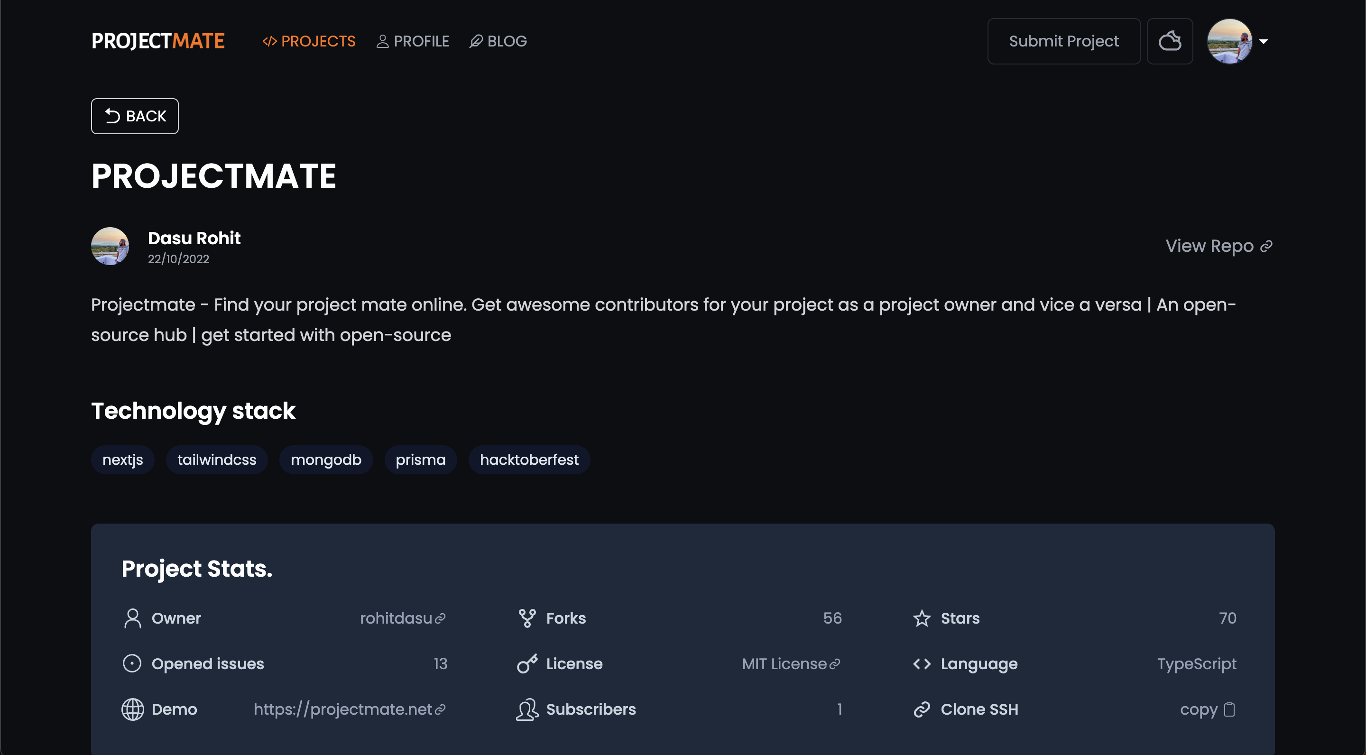Click the link icon after MIT License
The height and width of the screenshot is (755, 1366).
[x=835, y=664]
